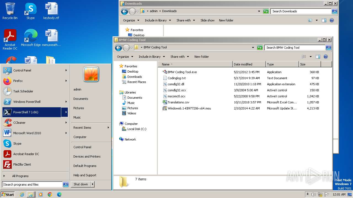The image size is (353, 198).
Task: Click Chrome icon in taskbar
Action: (x=50, y=194)
